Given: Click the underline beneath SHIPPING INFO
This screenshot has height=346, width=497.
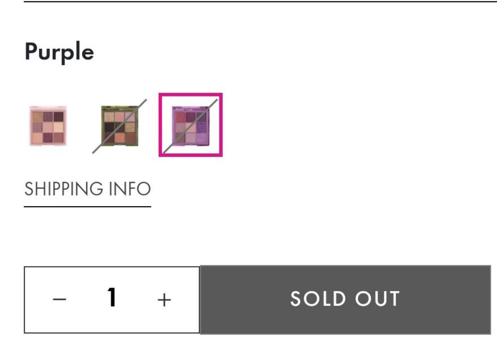Looking at the screenshot, I should point(88,206).
